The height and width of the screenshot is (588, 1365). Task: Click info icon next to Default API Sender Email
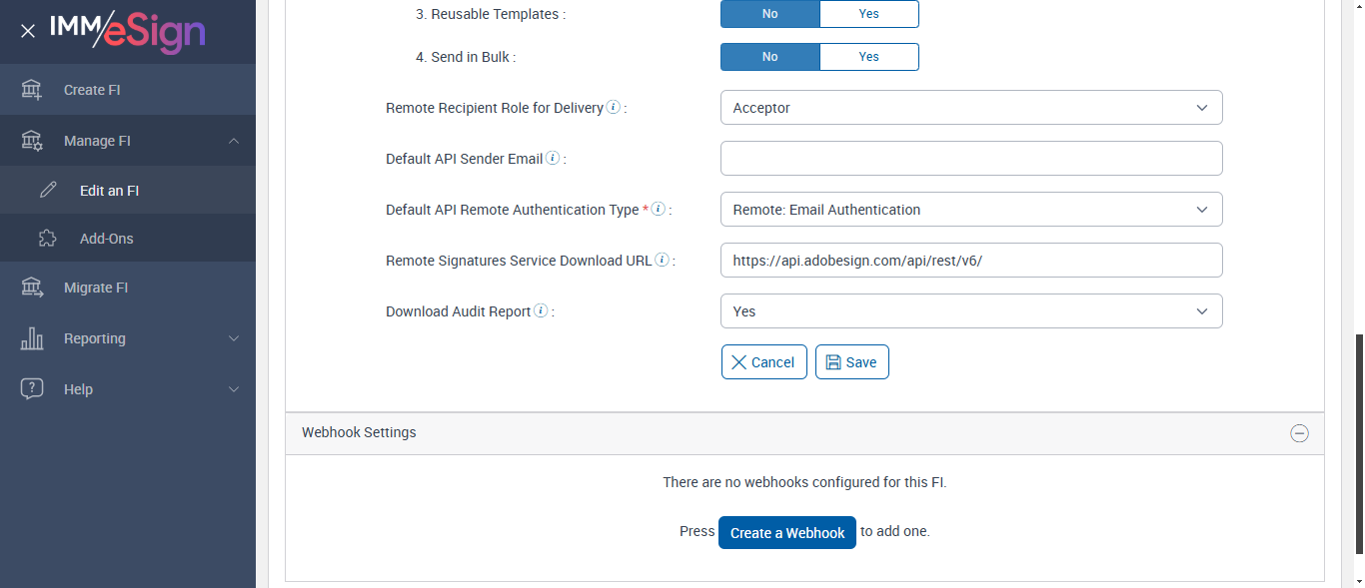(x=553, y=159)
